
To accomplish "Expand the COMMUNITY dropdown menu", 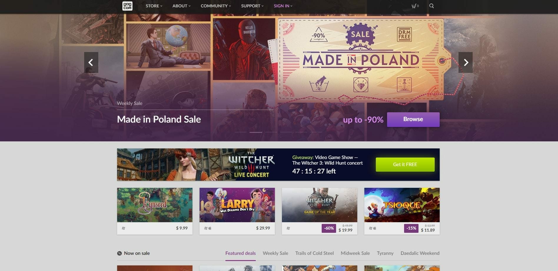I will pyautogui.click(x=216, y=6).
